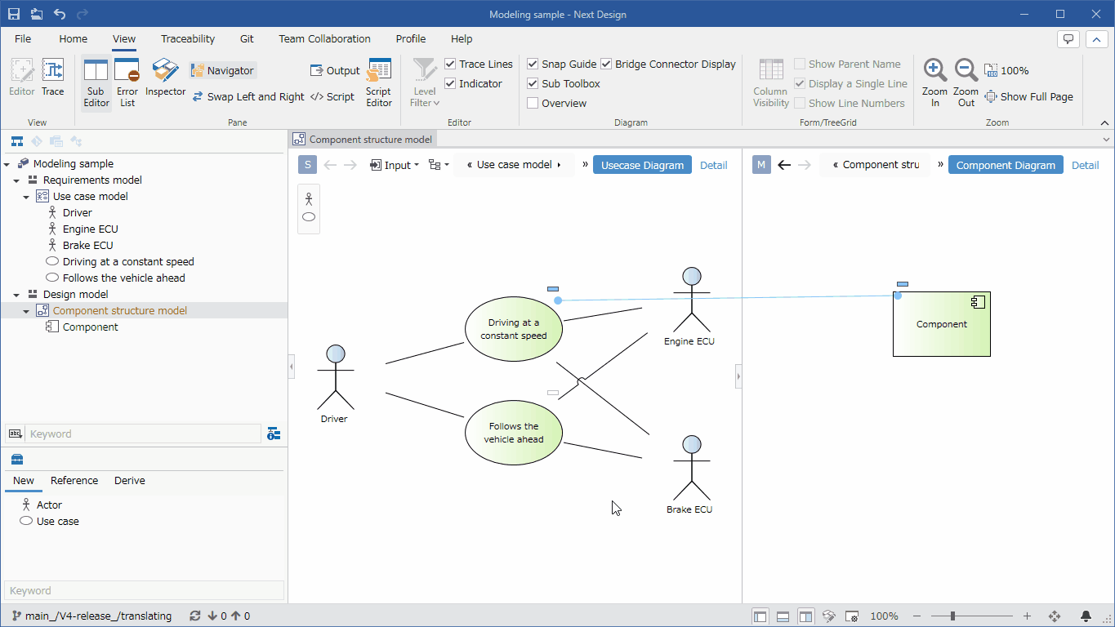Switch to the Traceability ribbon tab
Viewport: 1115px width, 627px height.
tap(188, 38)
